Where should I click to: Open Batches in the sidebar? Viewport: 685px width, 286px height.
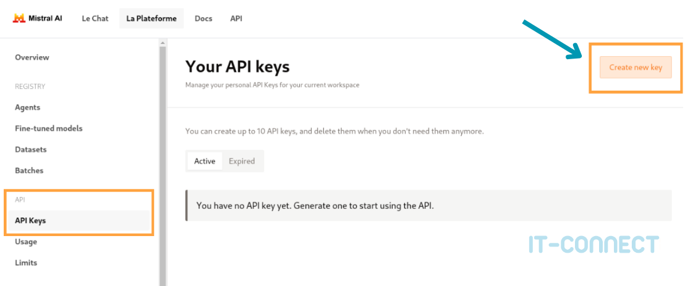coord(29,170)
